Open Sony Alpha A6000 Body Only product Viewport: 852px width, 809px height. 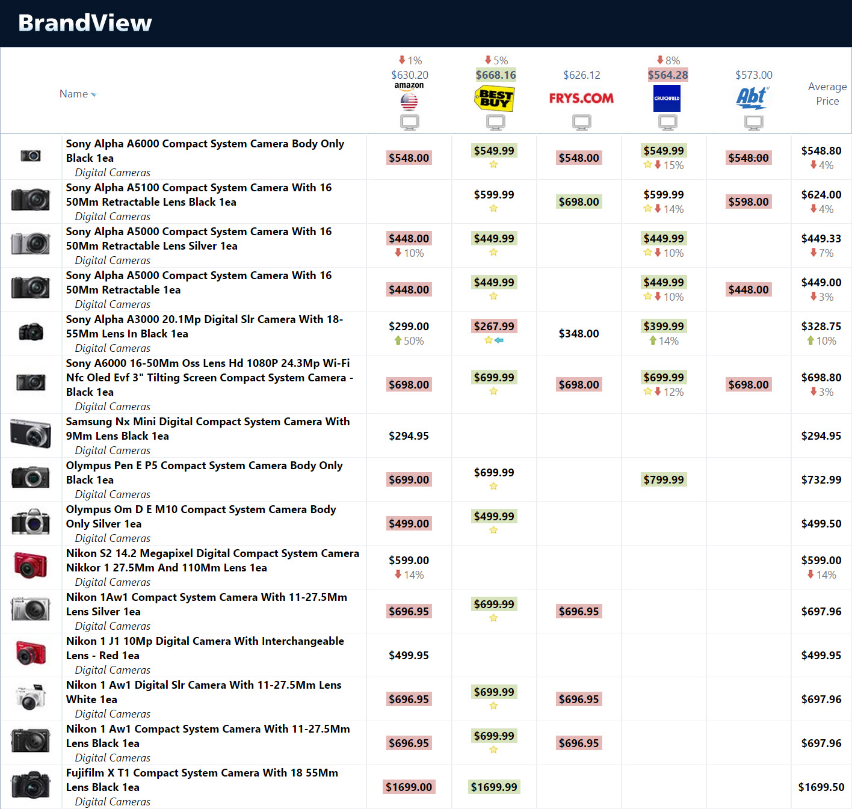pos(205,150)
